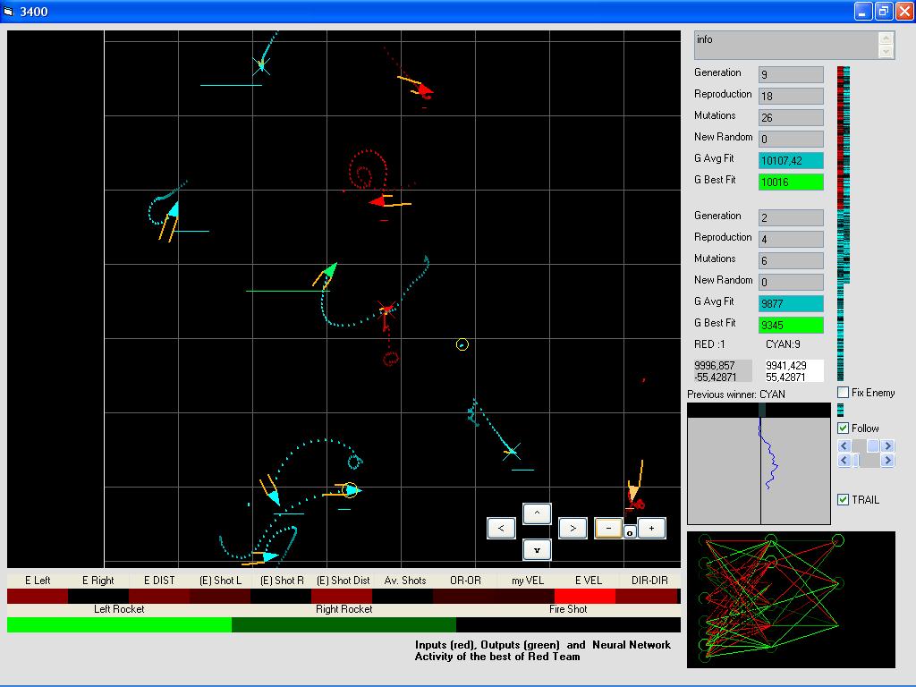Disable the TRAIL checkbox

(x=844, y=500)
